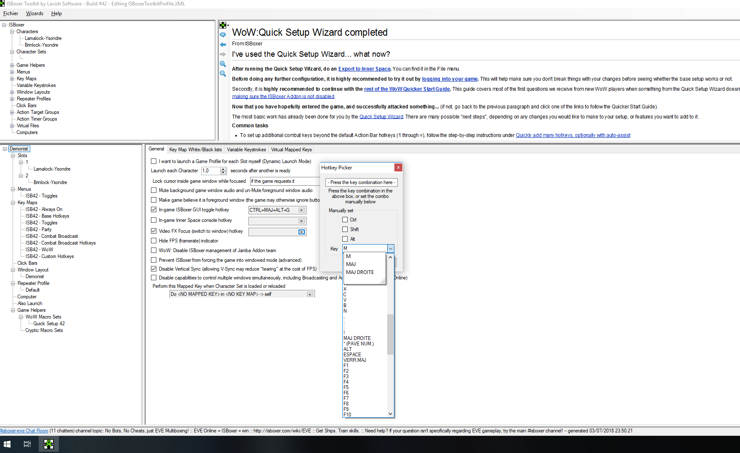This screenshot has width=740, height=453.
Task: Collapse WoW Macro Sets node
Action: point(21,317)
